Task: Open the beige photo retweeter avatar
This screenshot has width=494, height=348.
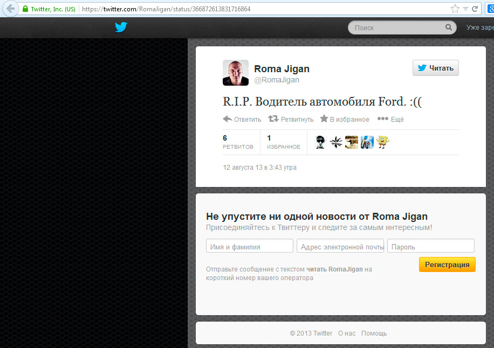Action: tap(352, 142)
